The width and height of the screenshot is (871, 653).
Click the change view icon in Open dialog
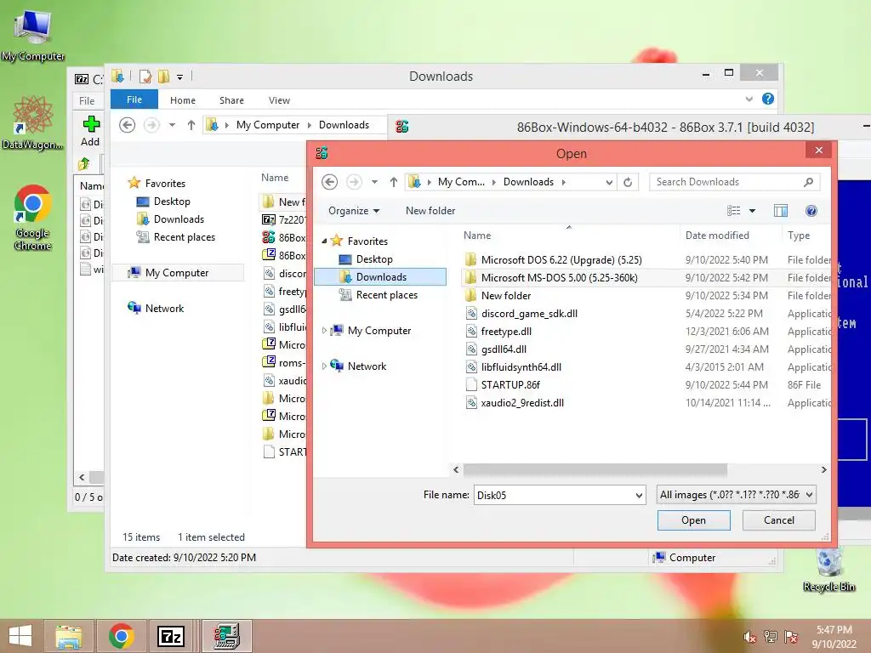[734, 211]
